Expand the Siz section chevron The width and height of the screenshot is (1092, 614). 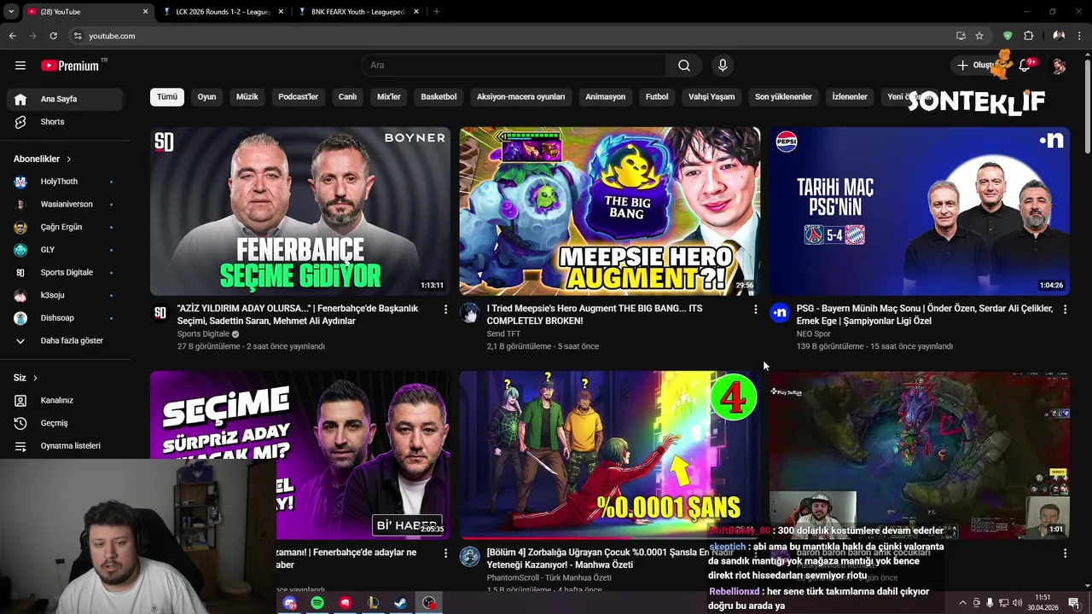pos(35,378)
